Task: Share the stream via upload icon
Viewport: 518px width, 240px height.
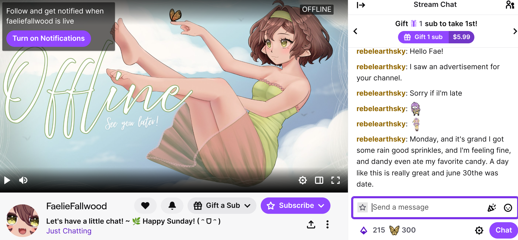Action: [x=311, y=224]
